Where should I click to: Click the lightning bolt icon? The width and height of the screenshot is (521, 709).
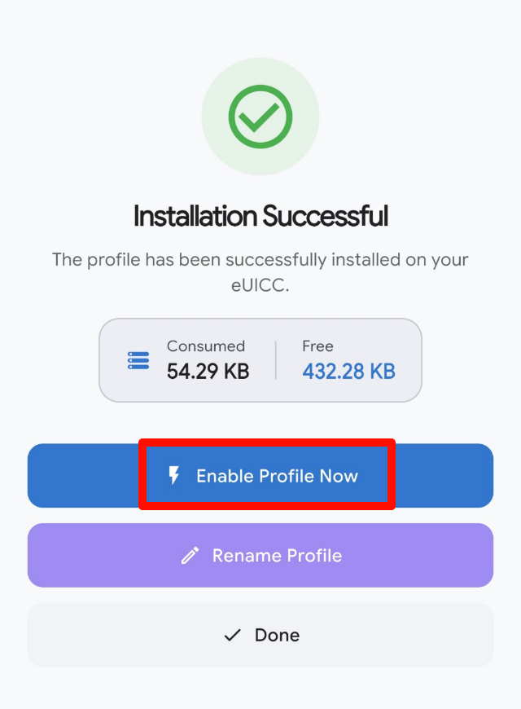173,476
